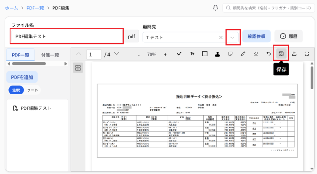Go to ホーム breadcrumb link

(x=11, y=8)
